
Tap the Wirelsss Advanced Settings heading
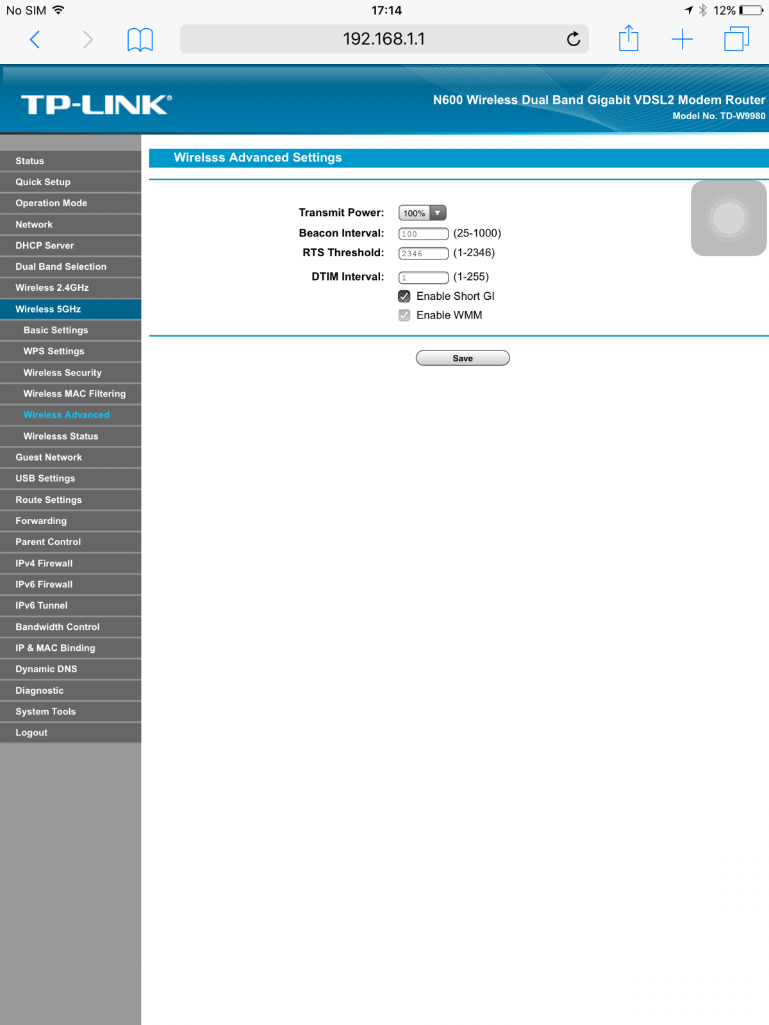click(258, 158)
